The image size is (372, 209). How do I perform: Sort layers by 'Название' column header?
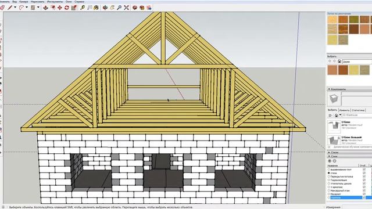point(332,165)
